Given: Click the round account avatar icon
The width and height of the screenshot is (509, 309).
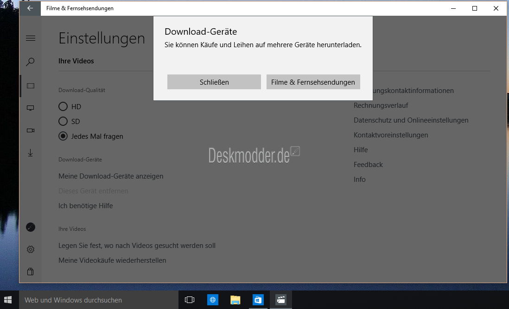Looking at the screenshot, I should pyautogui.click(x=31, y=227).
